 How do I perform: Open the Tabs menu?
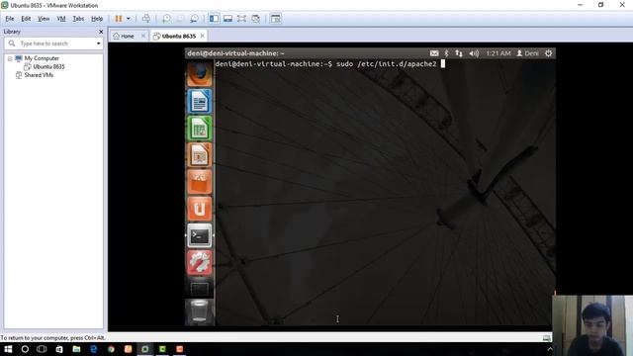(78, 19)
